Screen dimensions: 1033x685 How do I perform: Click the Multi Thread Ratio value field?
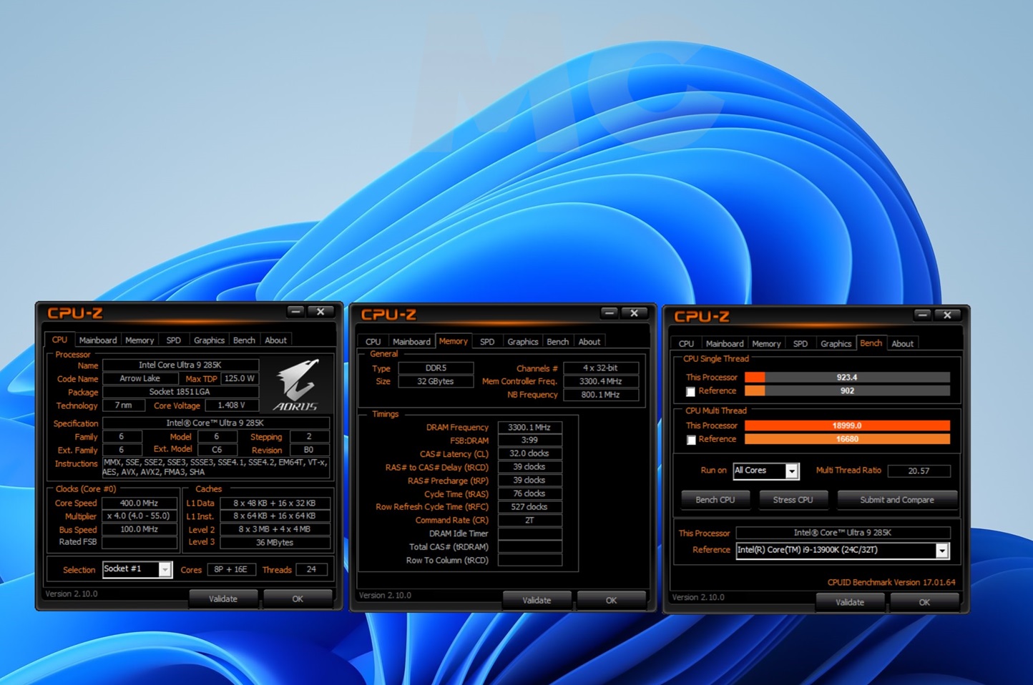919,471
